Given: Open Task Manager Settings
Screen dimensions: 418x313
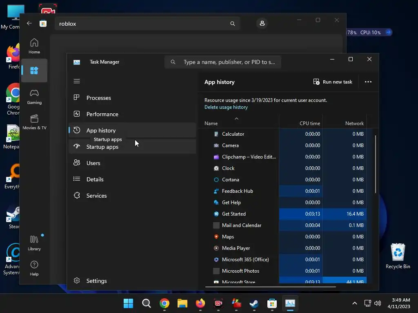Looking at the screenshot, I should [132, 281].
